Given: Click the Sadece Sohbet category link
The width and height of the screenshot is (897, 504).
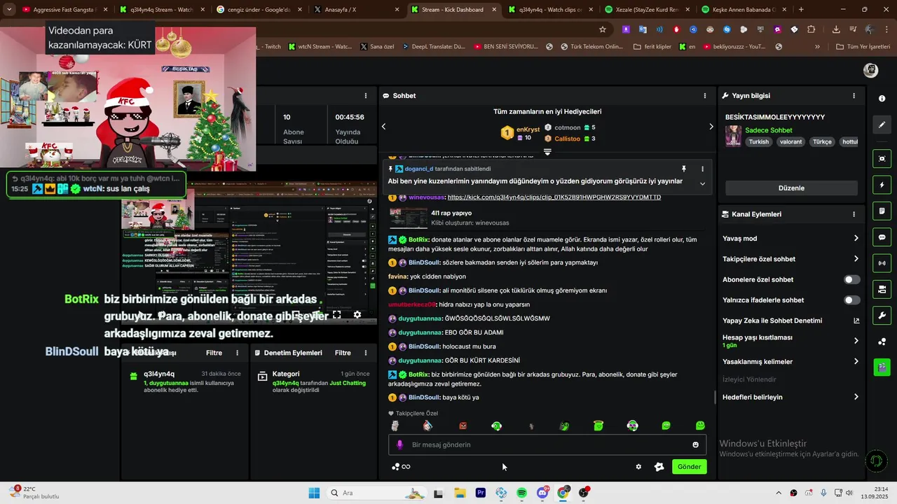Looking at the screenshot, I should pyautogui.click(x=768, y=130).
